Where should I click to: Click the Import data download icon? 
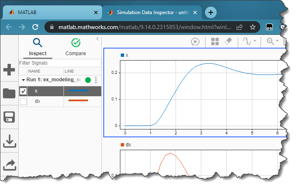(9, 141)
